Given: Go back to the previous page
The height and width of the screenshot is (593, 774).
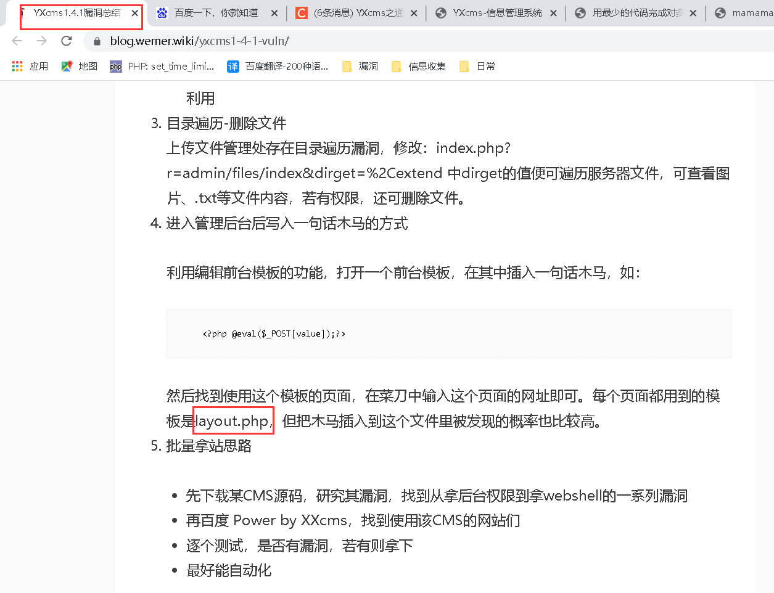Looking at the screenshot, I should [17, 41].
